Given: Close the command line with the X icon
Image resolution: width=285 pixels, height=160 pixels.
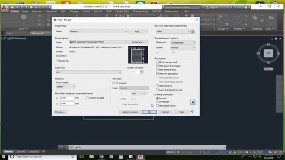Looking at the screenshot, I should tap(61, 147).
